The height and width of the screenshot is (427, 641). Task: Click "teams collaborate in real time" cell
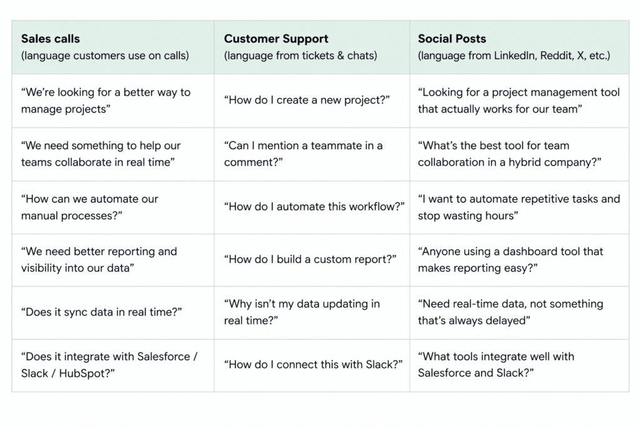(100, 154)
